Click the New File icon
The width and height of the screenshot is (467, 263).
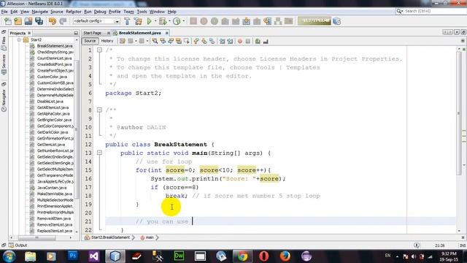[x=8, y=21]
